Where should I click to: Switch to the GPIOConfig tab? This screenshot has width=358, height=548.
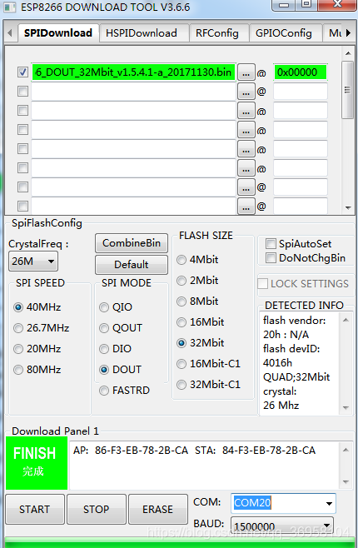(284, 33)
